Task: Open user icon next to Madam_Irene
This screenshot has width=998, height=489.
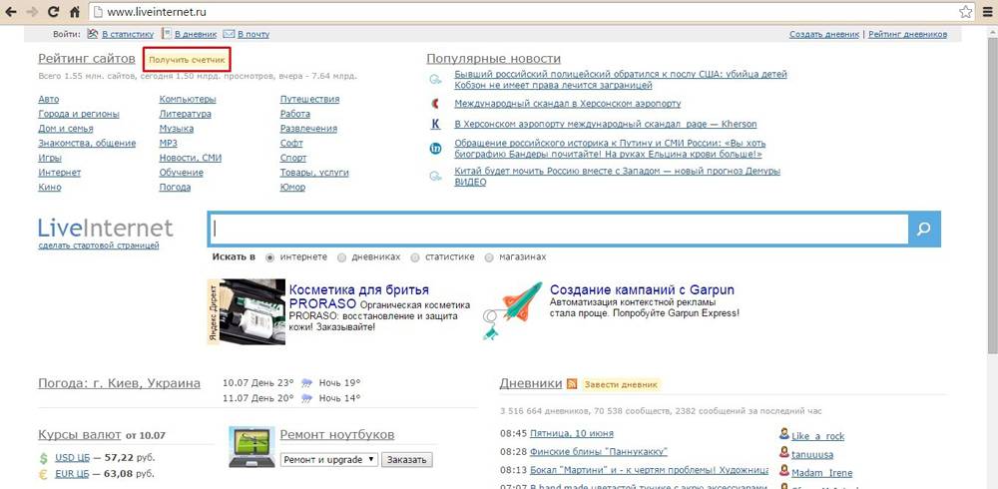Action: (784, 471)
